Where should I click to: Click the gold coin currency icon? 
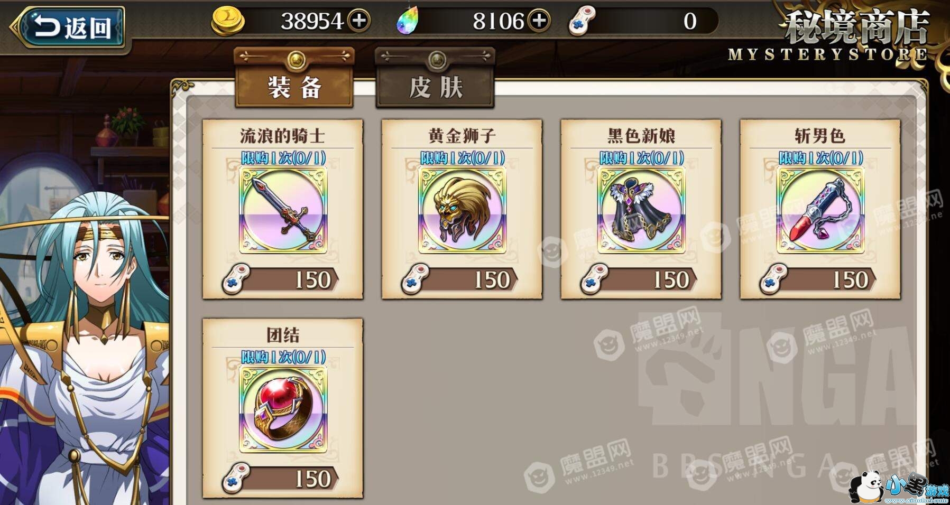tap(228, 21)
